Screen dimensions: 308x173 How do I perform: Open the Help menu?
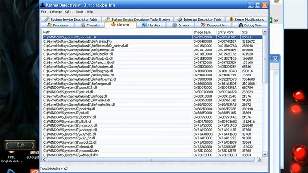tap(90, 12)
